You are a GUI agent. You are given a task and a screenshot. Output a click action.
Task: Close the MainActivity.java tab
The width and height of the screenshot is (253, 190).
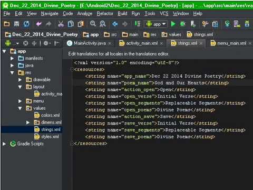coord(110,43)
